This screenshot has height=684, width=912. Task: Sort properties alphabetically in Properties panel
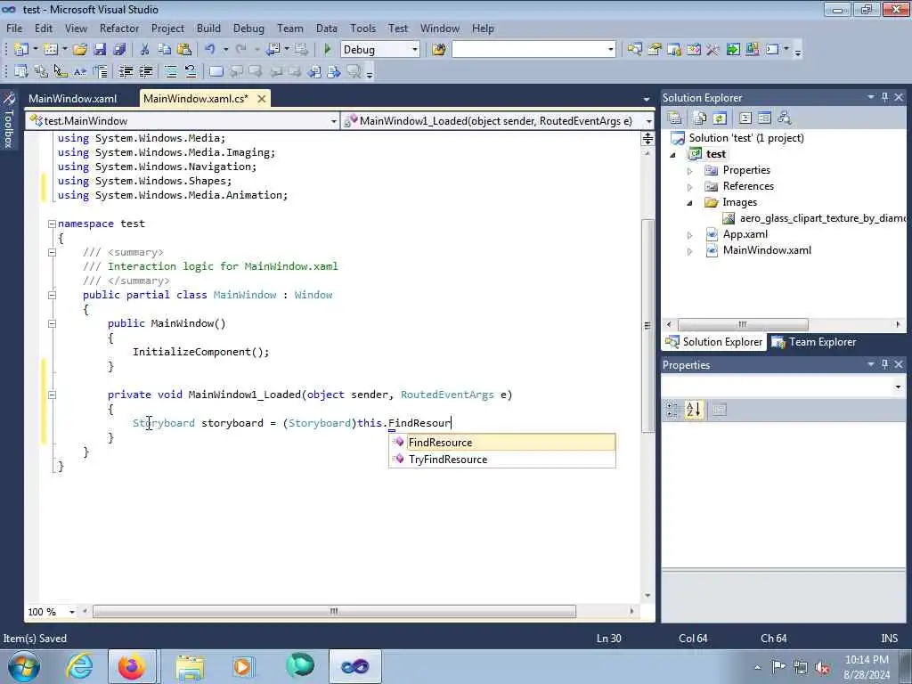pos(693,410)
